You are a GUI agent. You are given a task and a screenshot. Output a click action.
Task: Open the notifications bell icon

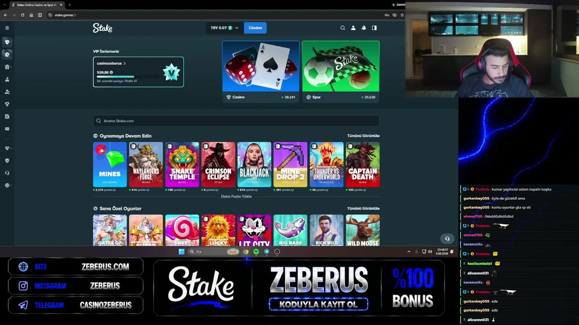364,28
